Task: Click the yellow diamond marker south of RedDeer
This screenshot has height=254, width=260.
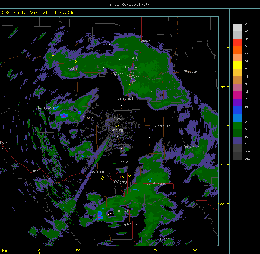Action: pos(128,85)
